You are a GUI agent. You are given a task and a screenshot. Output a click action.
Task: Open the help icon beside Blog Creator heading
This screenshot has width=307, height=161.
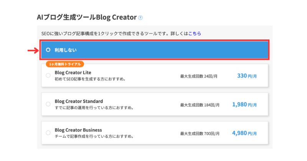point(140,18)
